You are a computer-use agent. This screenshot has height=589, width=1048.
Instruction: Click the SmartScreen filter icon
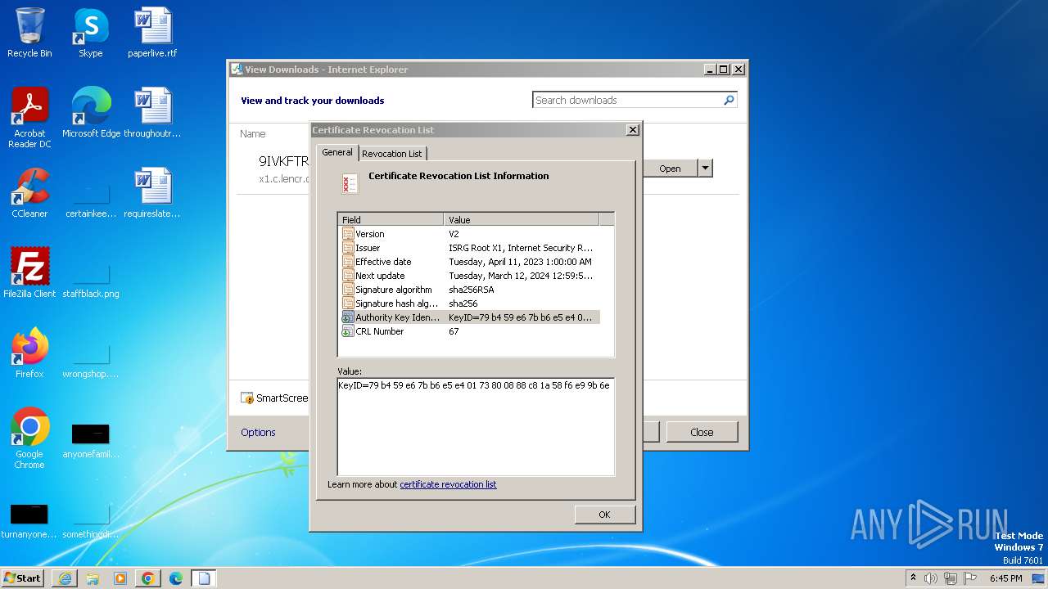click(247, 398)
